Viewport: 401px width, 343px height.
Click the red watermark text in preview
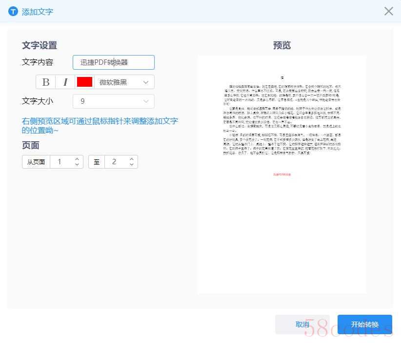click(282, 174)
